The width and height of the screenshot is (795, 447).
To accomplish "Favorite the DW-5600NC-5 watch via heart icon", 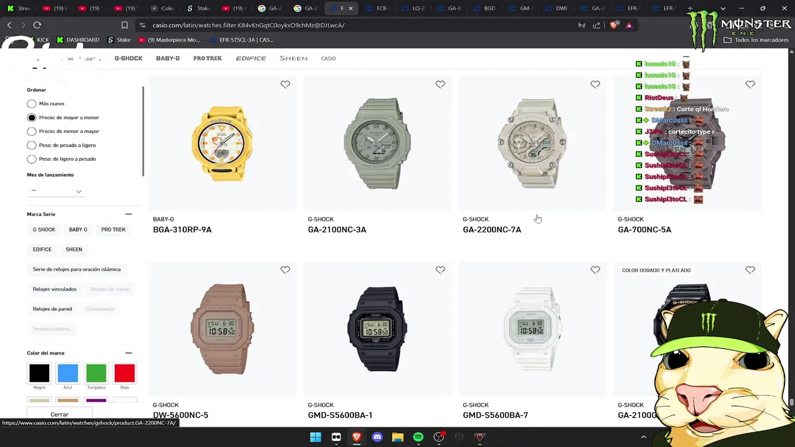I will [x=285, y=270].
